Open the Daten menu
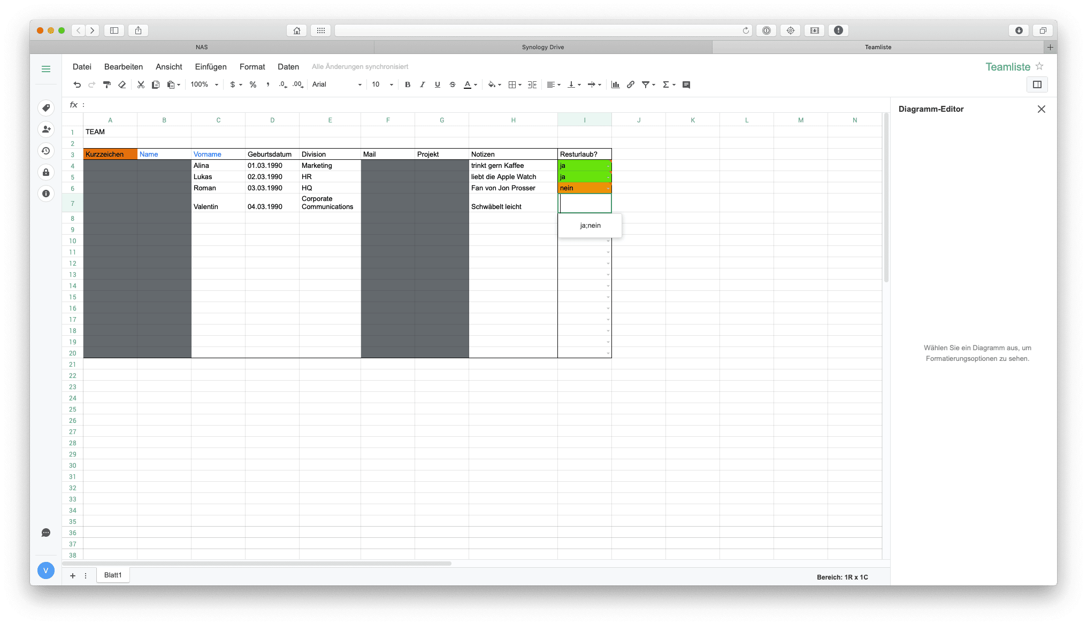The image size is (1087, 625). click(288, 67)
